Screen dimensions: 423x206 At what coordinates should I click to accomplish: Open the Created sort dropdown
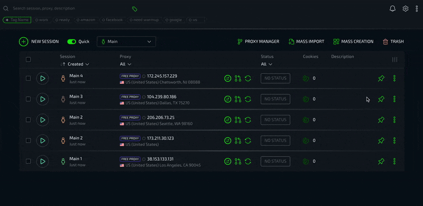click(78, 64)
